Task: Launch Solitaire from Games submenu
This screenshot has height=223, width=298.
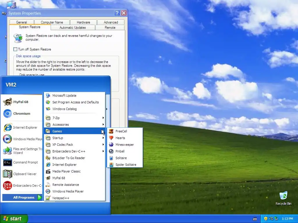Action: pyautogui.click(x=125, y=158)
